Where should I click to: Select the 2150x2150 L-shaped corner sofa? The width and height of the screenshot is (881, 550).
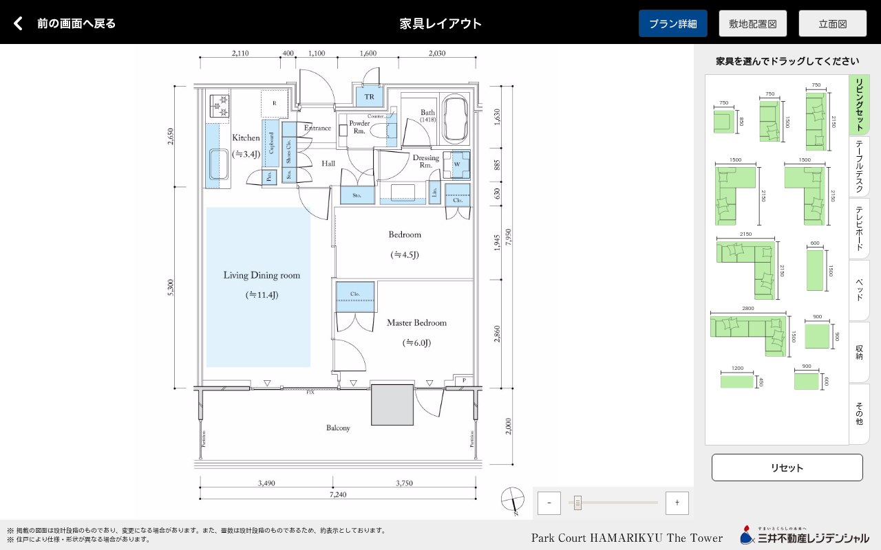point(746,271)
